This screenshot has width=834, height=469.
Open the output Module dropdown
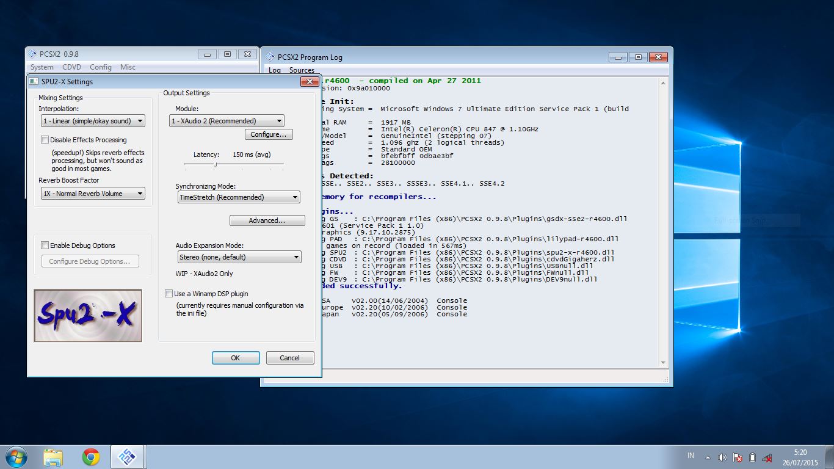tap(227, 121)
